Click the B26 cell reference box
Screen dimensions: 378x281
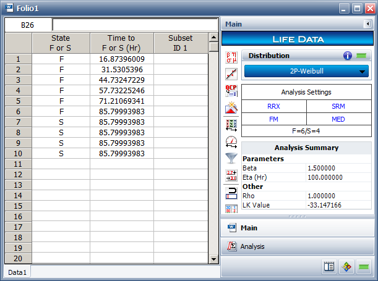(x=28, y=25)
